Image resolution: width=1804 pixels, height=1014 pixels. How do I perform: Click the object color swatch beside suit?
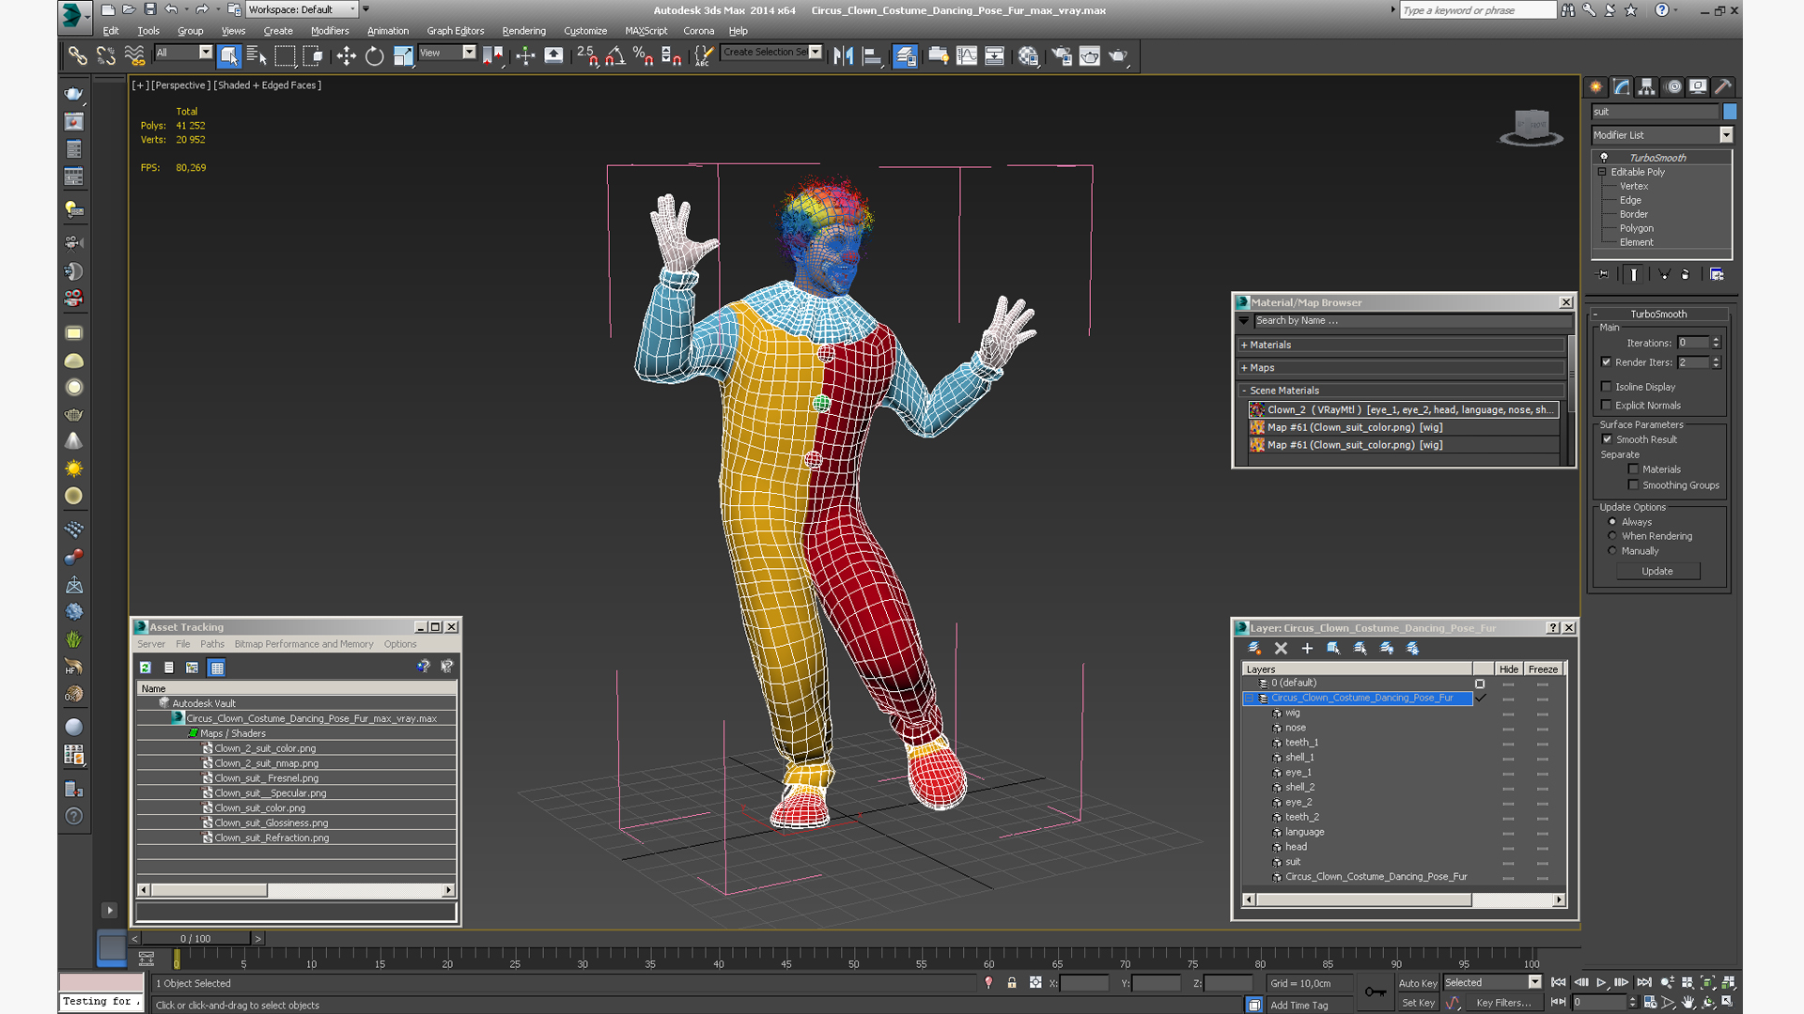1729,112
